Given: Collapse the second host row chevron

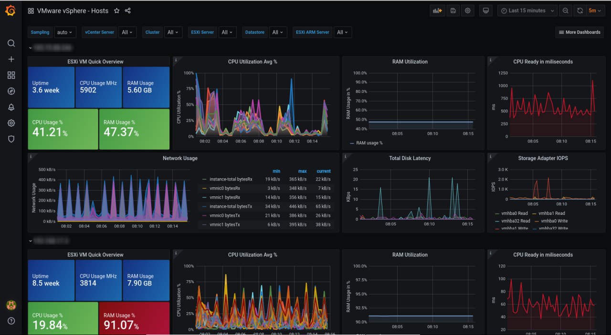Looking at the screenshot, I should coord(31,242).
